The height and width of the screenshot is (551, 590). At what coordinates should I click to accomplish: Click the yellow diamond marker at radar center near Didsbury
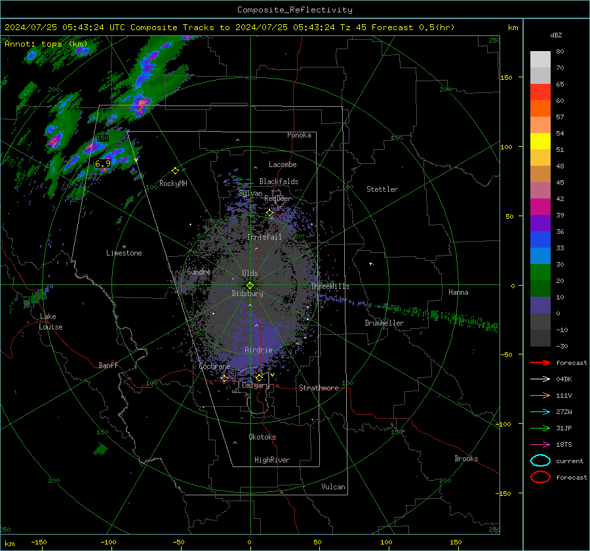[x=250, y=286]
